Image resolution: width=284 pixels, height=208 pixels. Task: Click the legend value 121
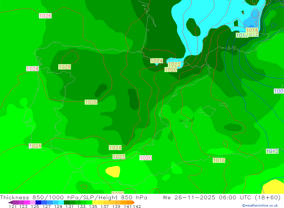[13, 206]
